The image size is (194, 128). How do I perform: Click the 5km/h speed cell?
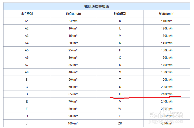(x=73, y=21)
